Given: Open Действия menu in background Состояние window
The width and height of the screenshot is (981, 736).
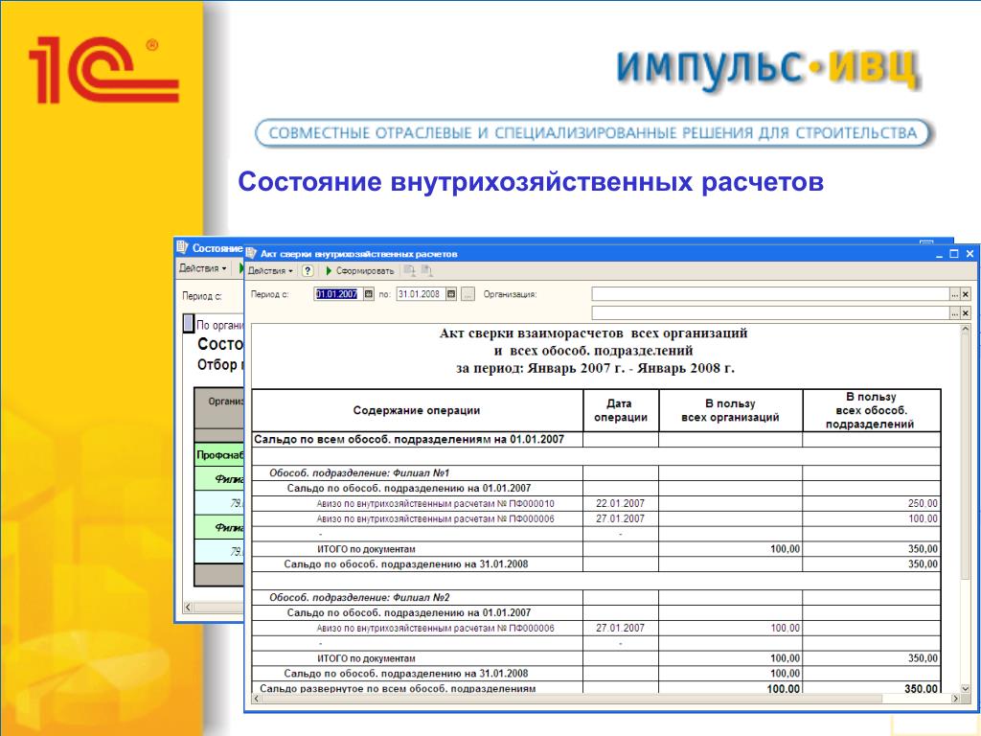Looking at the screenshot, I should [x=202, y=268].
